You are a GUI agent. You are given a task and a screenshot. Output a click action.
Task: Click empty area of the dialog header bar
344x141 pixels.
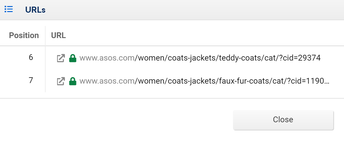click(x=193, y=10)
